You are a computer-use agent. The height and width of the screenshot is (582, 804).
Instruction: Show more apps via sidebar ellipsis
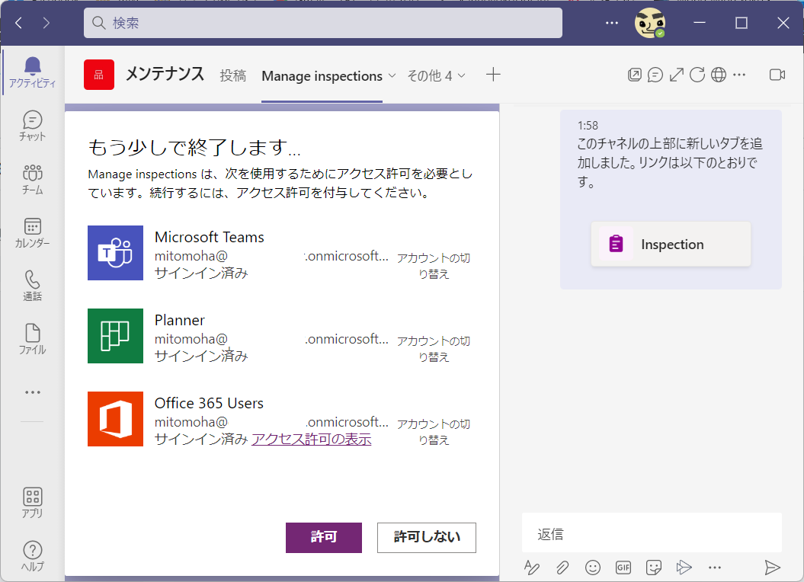point(32,392)
